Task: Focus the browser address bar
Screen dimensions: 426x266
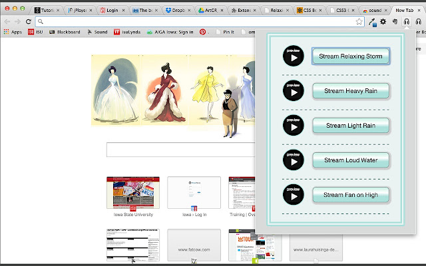Action: [x=200, y=21]
